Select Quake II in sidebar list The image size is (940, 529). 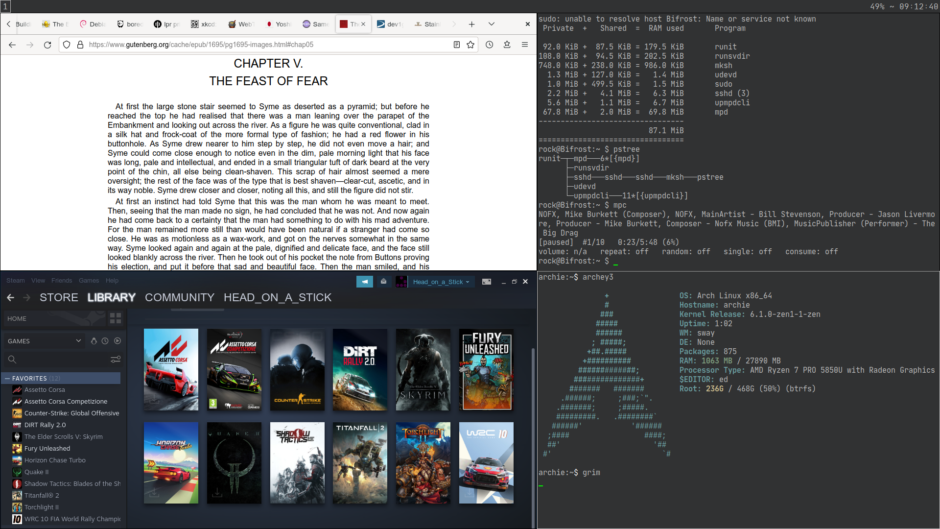click(36, 472)
